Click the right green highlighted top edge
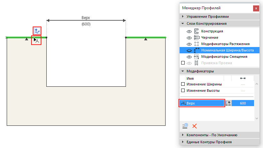The height and width of the screenshot is (148, 263). 146,37
